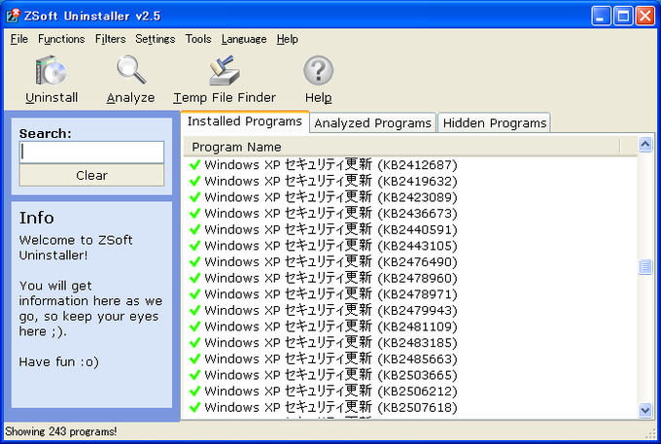Click green check icon beside KB2436673
The width and height of the screenshot is (661, 444).
pyautogui.click(x=194, y=213)
